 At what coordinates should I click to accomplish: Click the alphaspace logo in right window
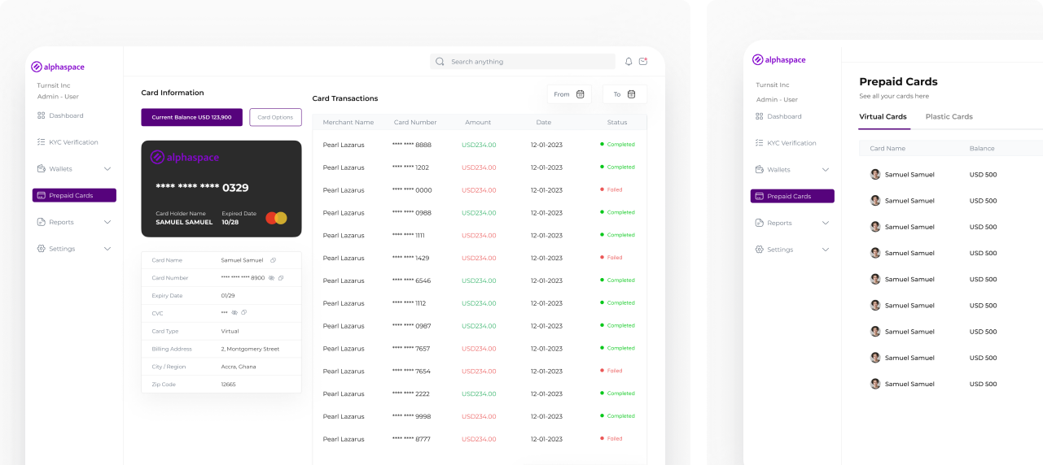pyautogui.click(x=779, y=59)
